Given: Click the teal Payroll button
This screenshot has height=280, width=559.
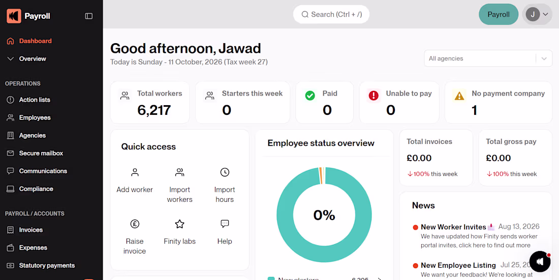Looking at the screenshot, I should tap(499, 14).
